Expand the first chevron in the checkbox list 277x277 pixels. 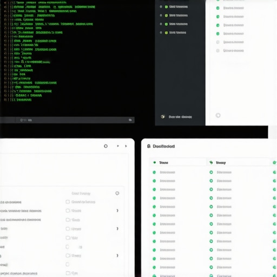pos(117,210)
